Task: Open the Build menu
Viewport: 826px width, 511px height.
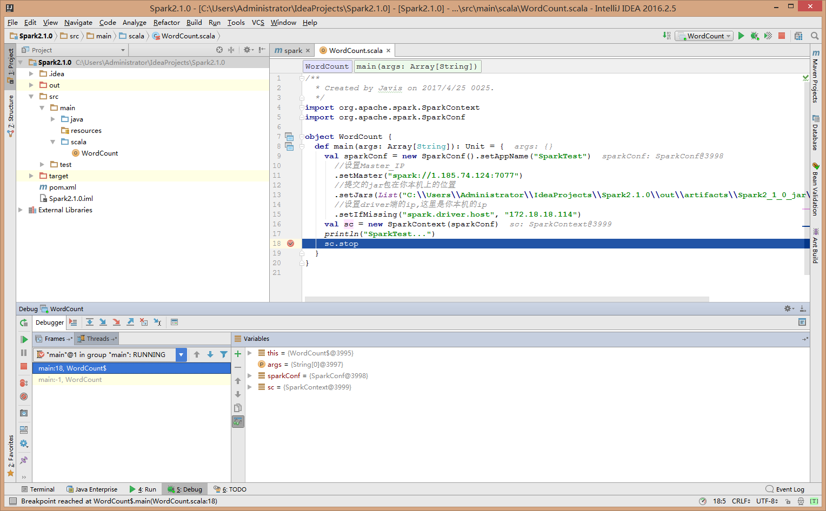Action: pos(194,22)
